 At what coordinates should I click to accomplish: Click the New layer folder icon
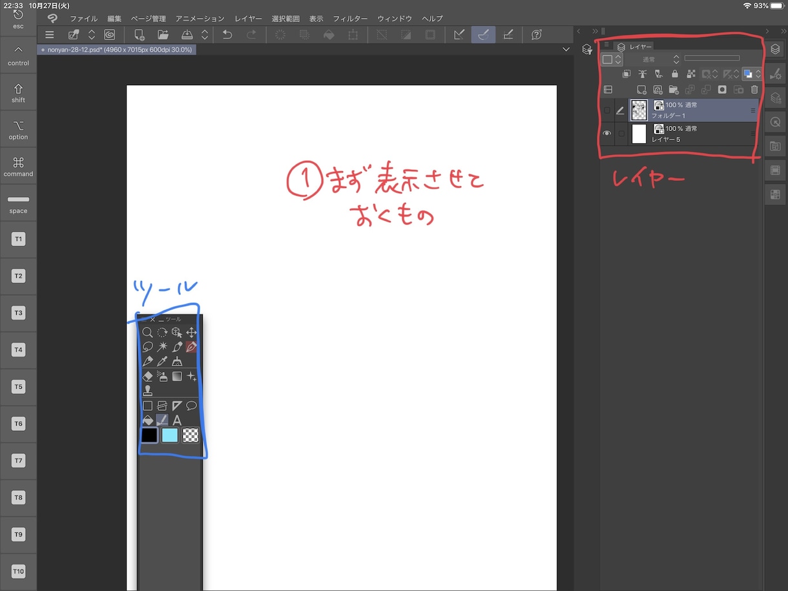coord(674,90)
